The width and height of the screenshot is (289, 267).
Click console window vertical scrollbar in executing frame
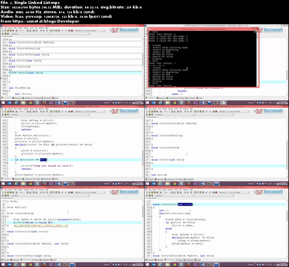(x=257, y=59)
